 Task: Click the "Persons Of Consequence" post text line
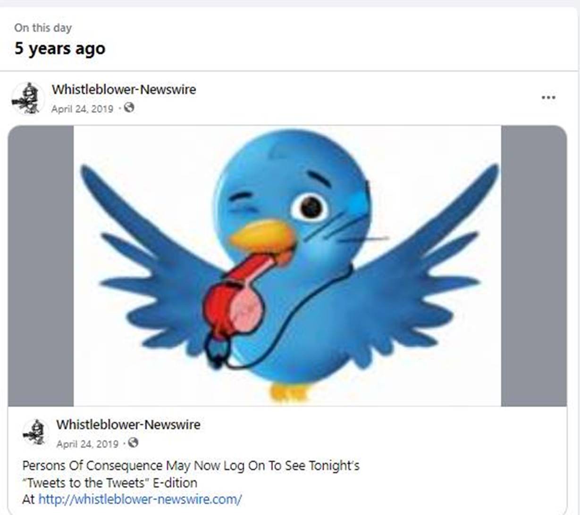coord(191,466)
